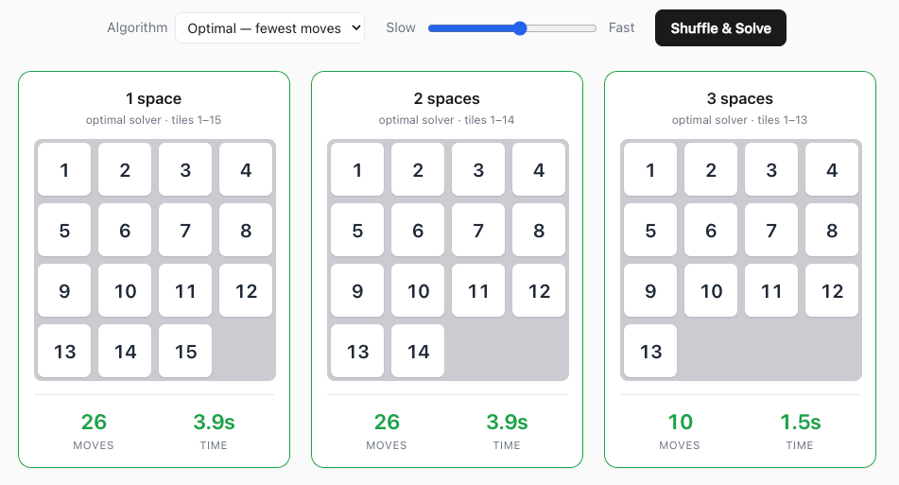The width and height of the screenshot is (899, 485).
Task: Click the 26 moves count in 1 space panel
Action: (94, 422)
